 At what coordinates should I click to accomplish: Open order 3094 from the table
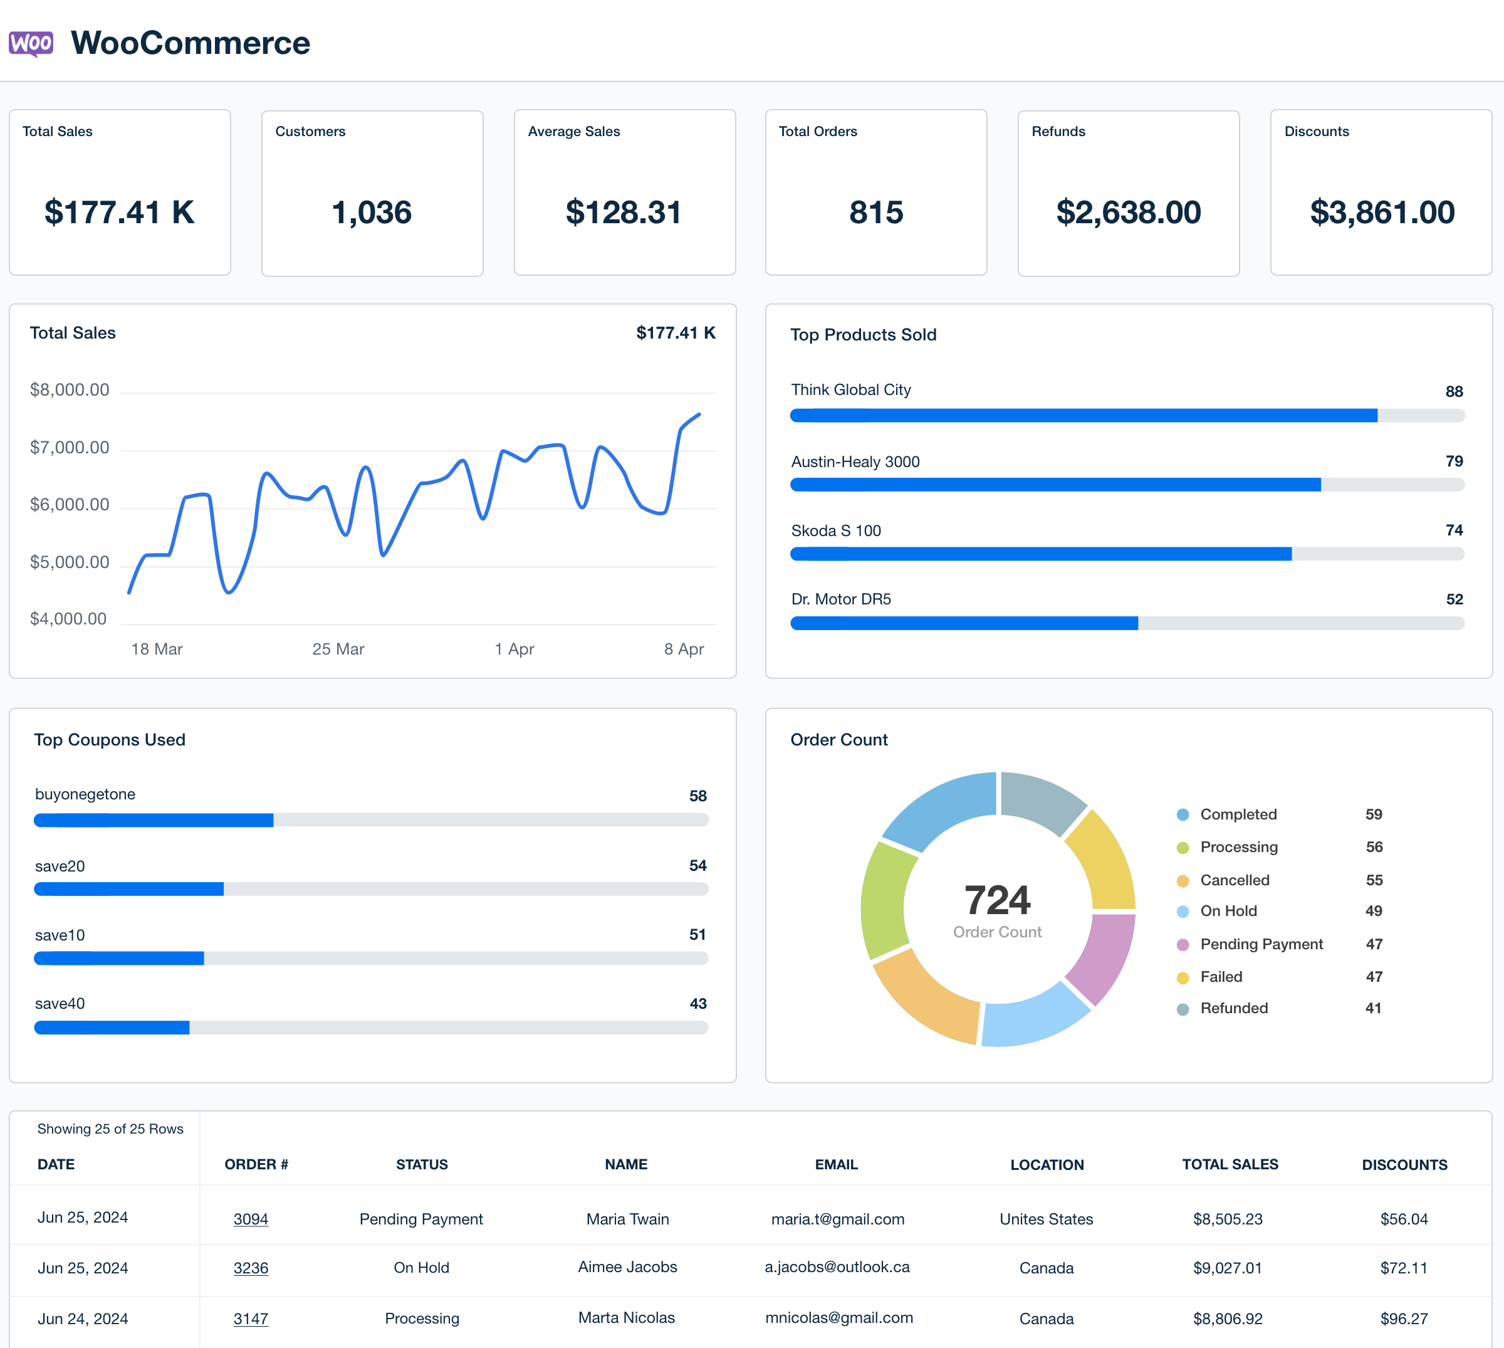(251, 1218)
